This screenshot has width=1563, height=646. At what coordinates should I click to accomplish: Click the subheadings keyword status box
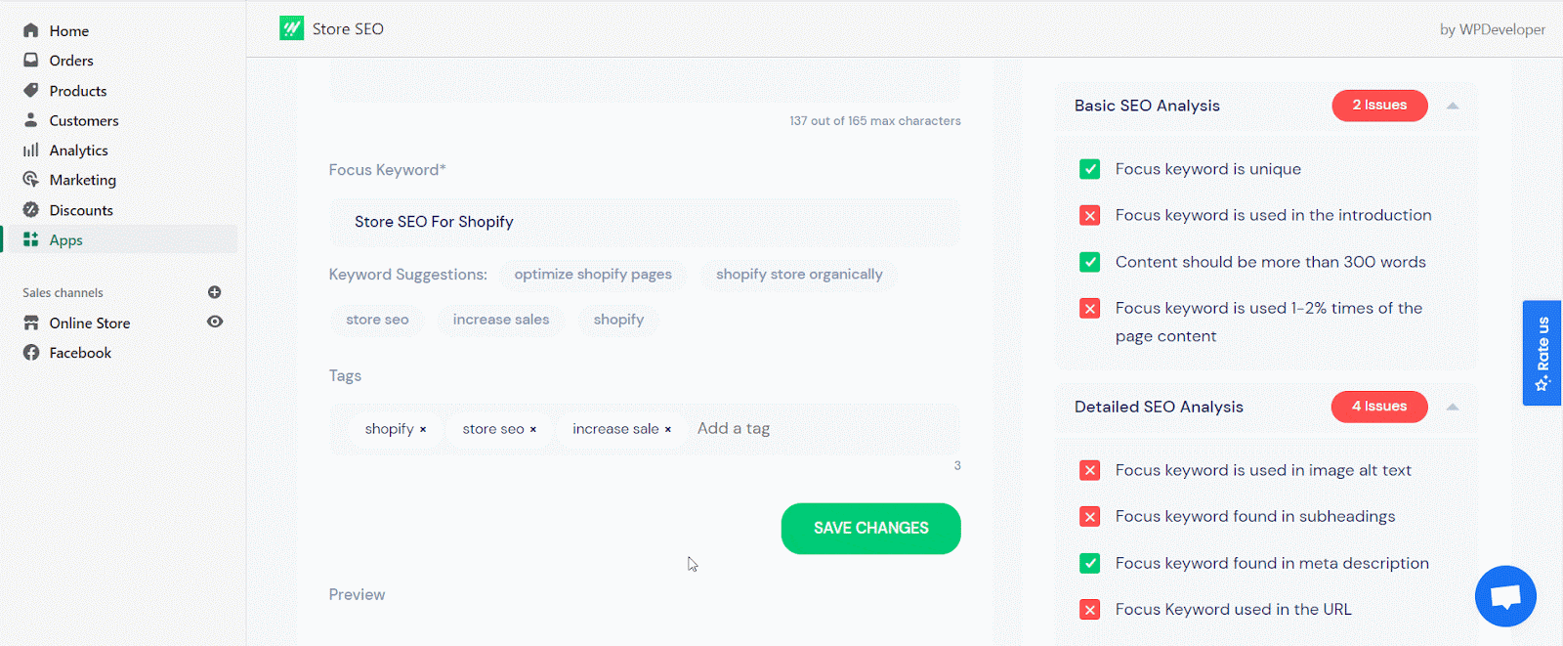pos(1090,516)
